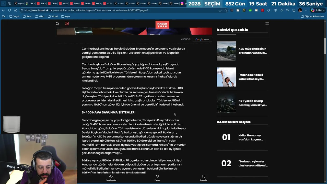Switch to the Instagram tab
The image size is (327, 184).
point(183,4)
